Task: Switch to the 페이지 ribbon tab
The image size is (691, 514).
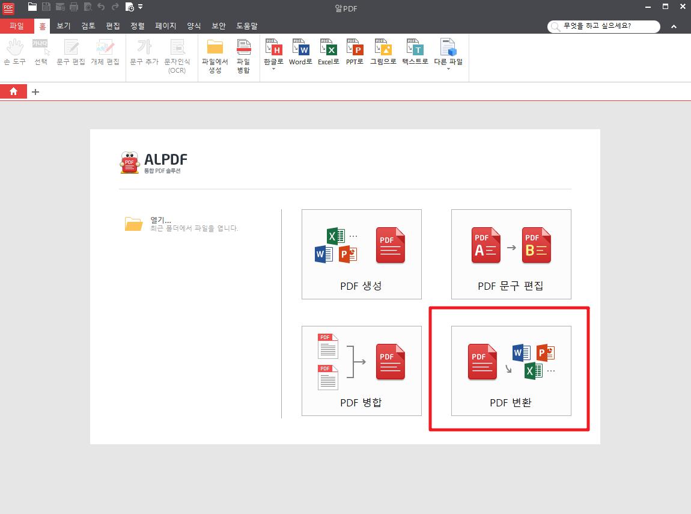Action: pyautogui.click(x=166, y=26)
